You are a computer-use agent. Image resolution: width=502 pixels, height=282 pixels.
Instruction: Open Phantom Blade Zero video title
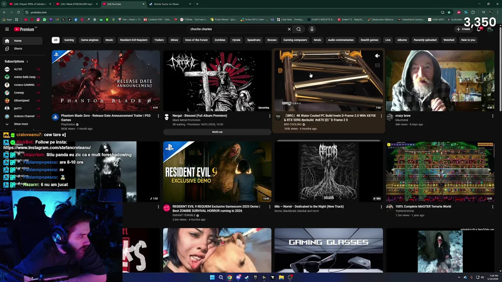[106, 118]
